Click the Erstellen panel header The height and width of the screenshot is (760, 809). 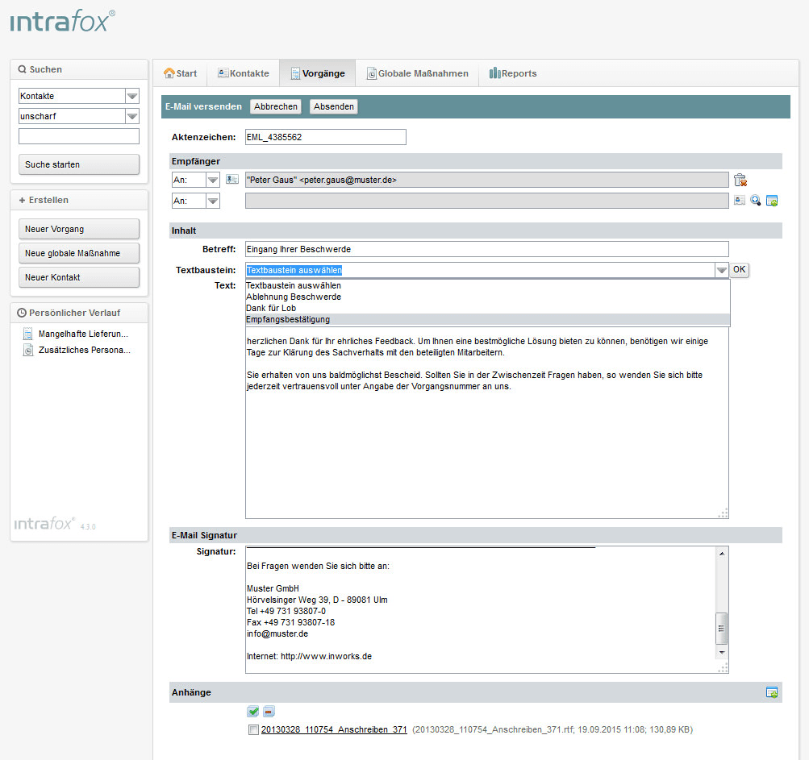point(79,200)
